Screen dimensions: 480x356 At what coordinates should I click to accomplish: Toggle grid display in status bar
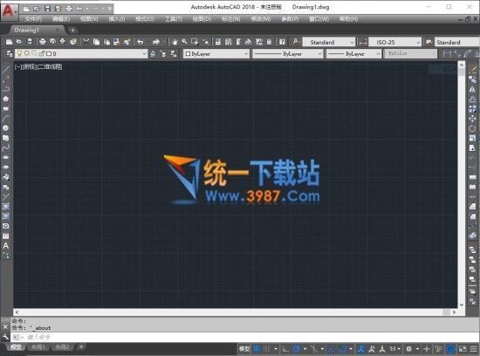click(x=257, y=349)
